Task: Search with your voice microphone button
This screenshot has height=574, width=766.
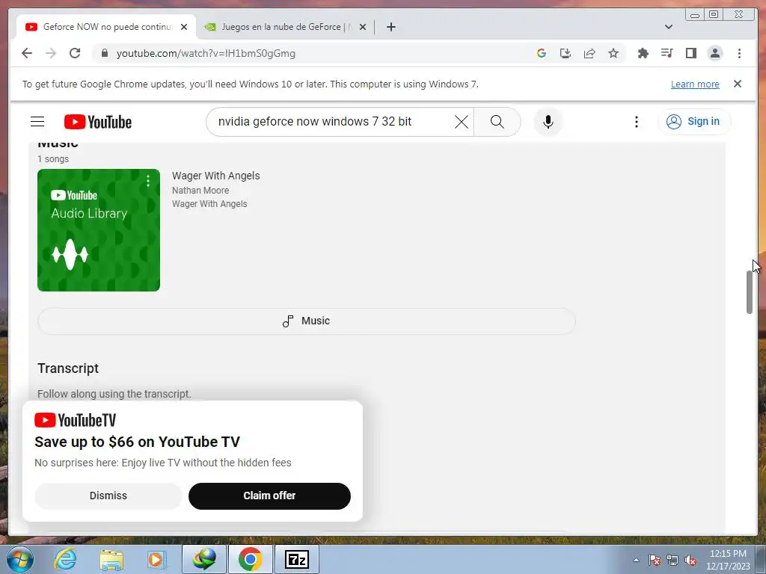Action: 548,122
